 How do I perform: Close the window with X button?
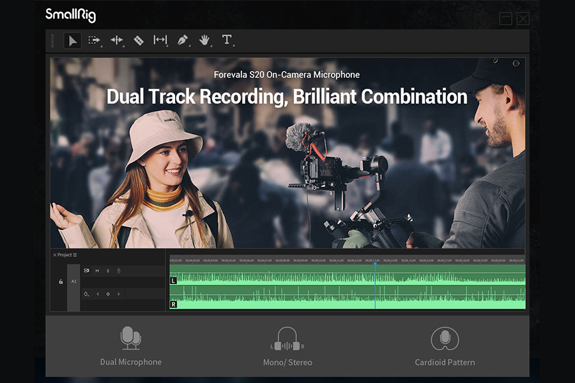523,19
